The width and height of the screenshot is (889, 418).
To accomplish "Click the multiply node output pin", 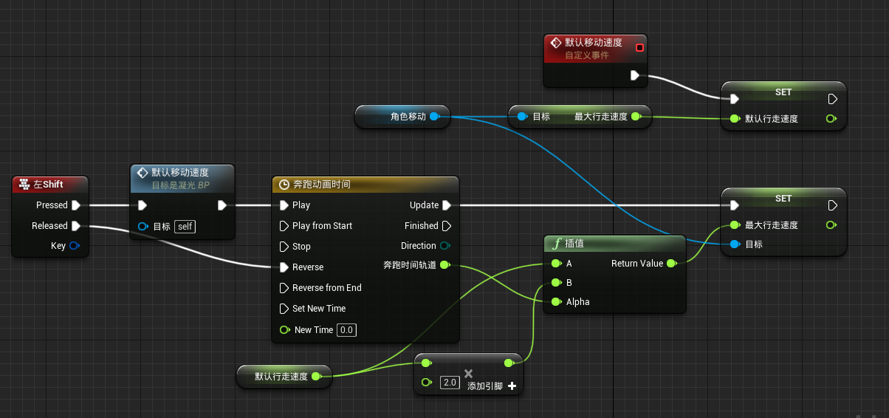I will [x=508, y=363].
